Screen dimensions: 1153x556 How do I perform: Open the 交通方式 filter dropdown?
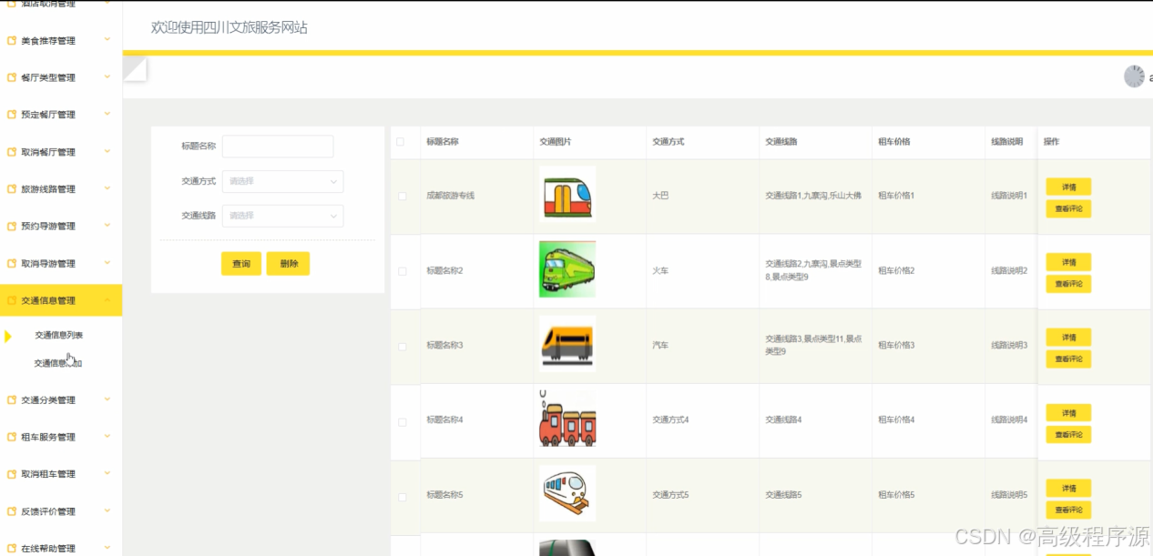[282, 181]
